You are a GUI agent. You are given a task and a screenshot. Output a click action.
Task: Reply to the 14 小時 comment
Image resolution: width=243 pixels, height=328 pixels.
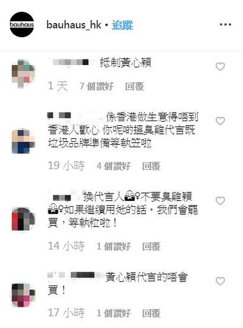tap(151, 246)
